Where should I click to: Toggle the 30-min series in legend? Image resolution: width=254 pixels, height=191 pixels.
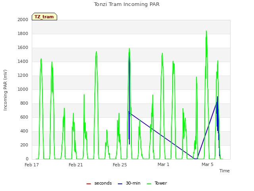(129, 183)
